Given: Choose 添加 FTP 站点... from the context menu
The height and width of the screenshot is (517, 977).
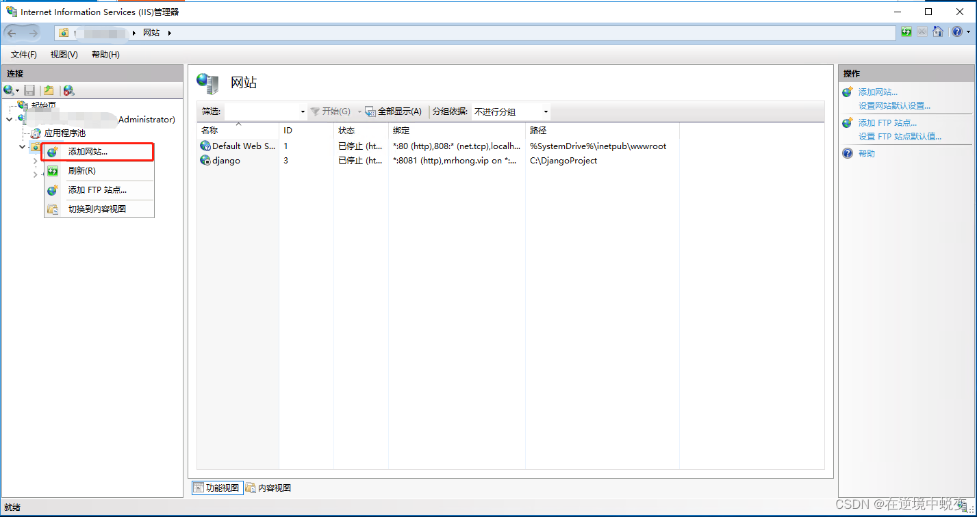Looking at the screenshot, I should click(x=99, y=190).
